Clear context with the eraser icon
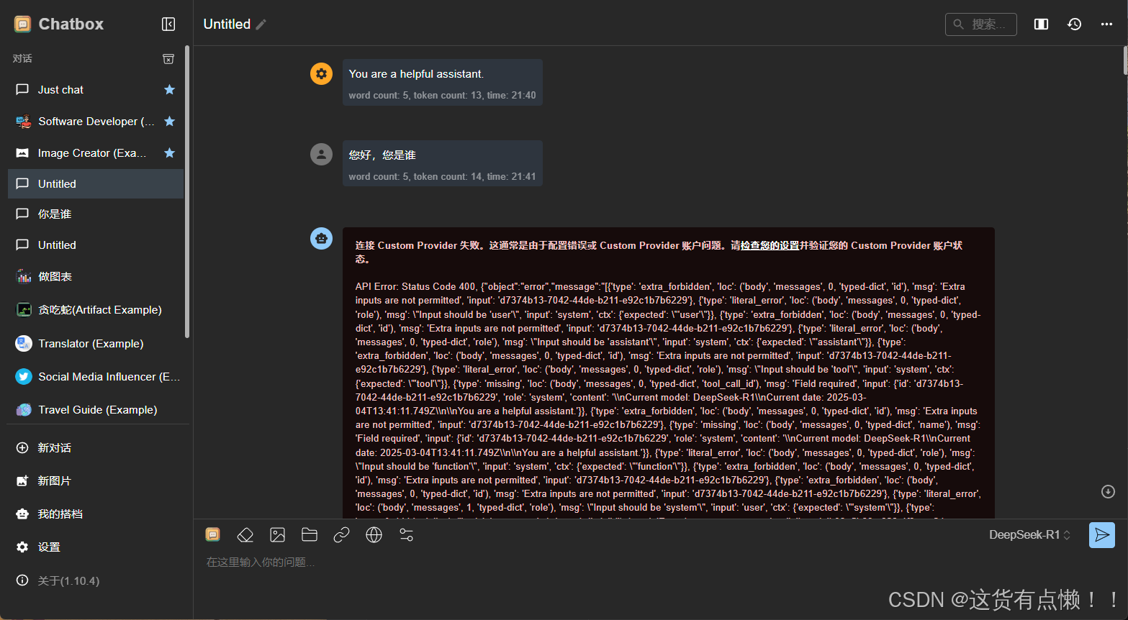 tap(245, 534)
